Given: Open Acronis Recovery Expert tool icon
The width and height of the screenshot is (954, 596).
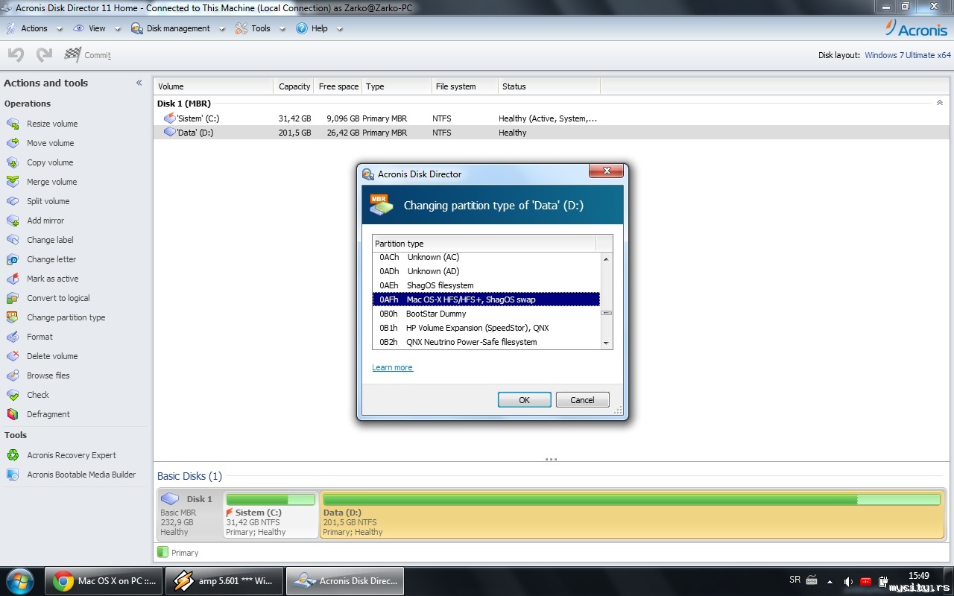Looking at the screenshot, I should pos(13,455).
